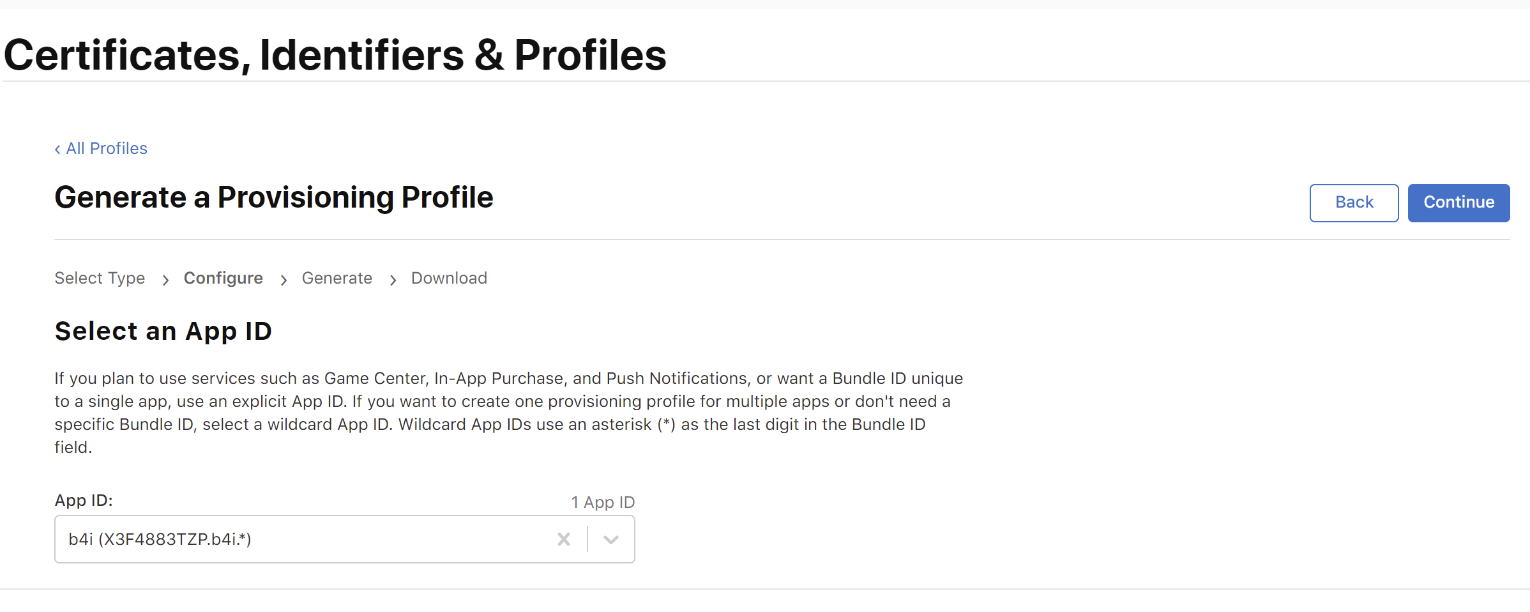This screenshot has width=1530, height=612.
Task: Click the Continue button
Action: (x=1458, y=203)
